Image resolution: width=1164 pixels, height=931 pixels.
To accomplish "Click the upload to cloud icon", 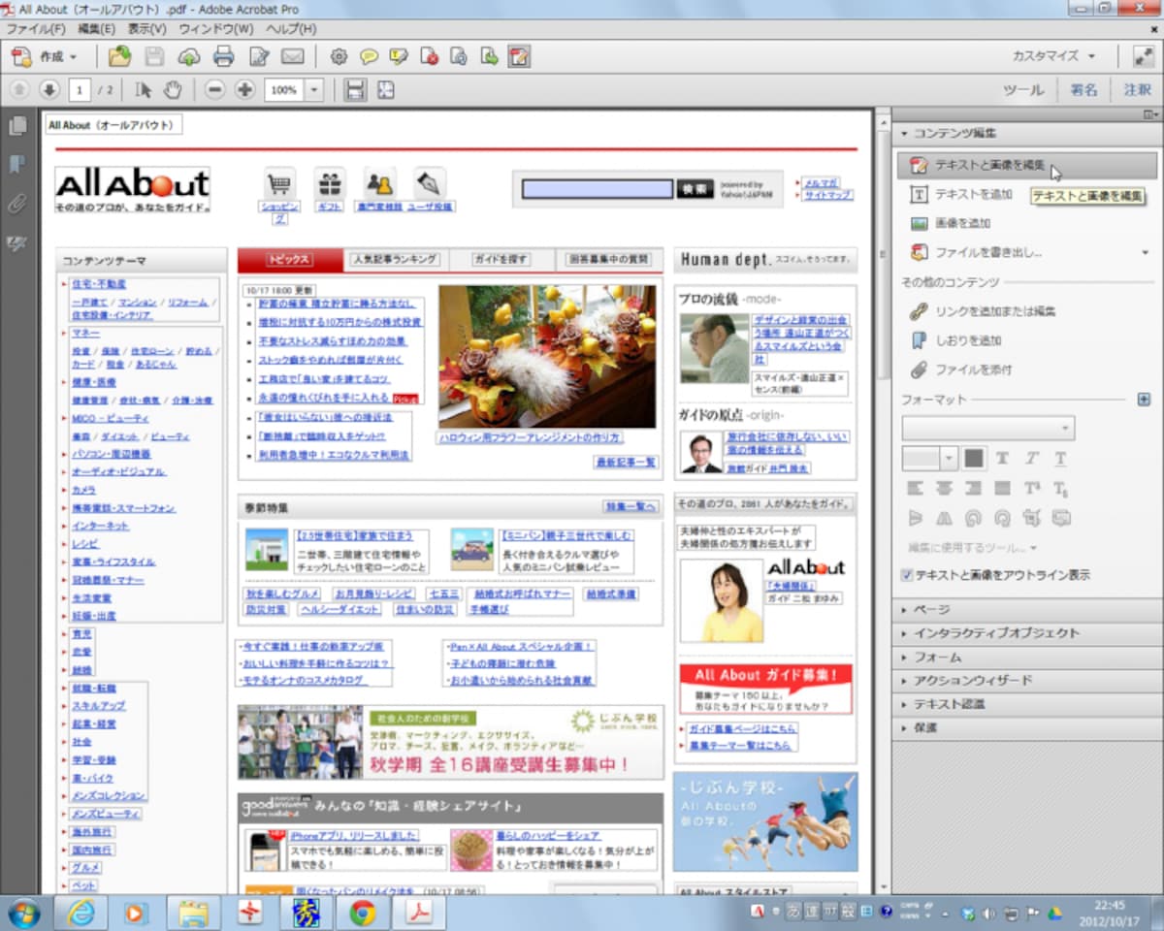I will coord(188,56).
